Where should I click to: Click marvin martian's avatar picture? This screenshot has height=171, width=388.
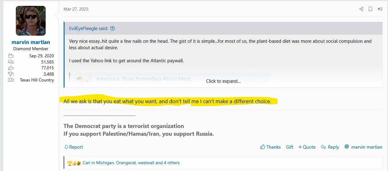click(31, 21)
